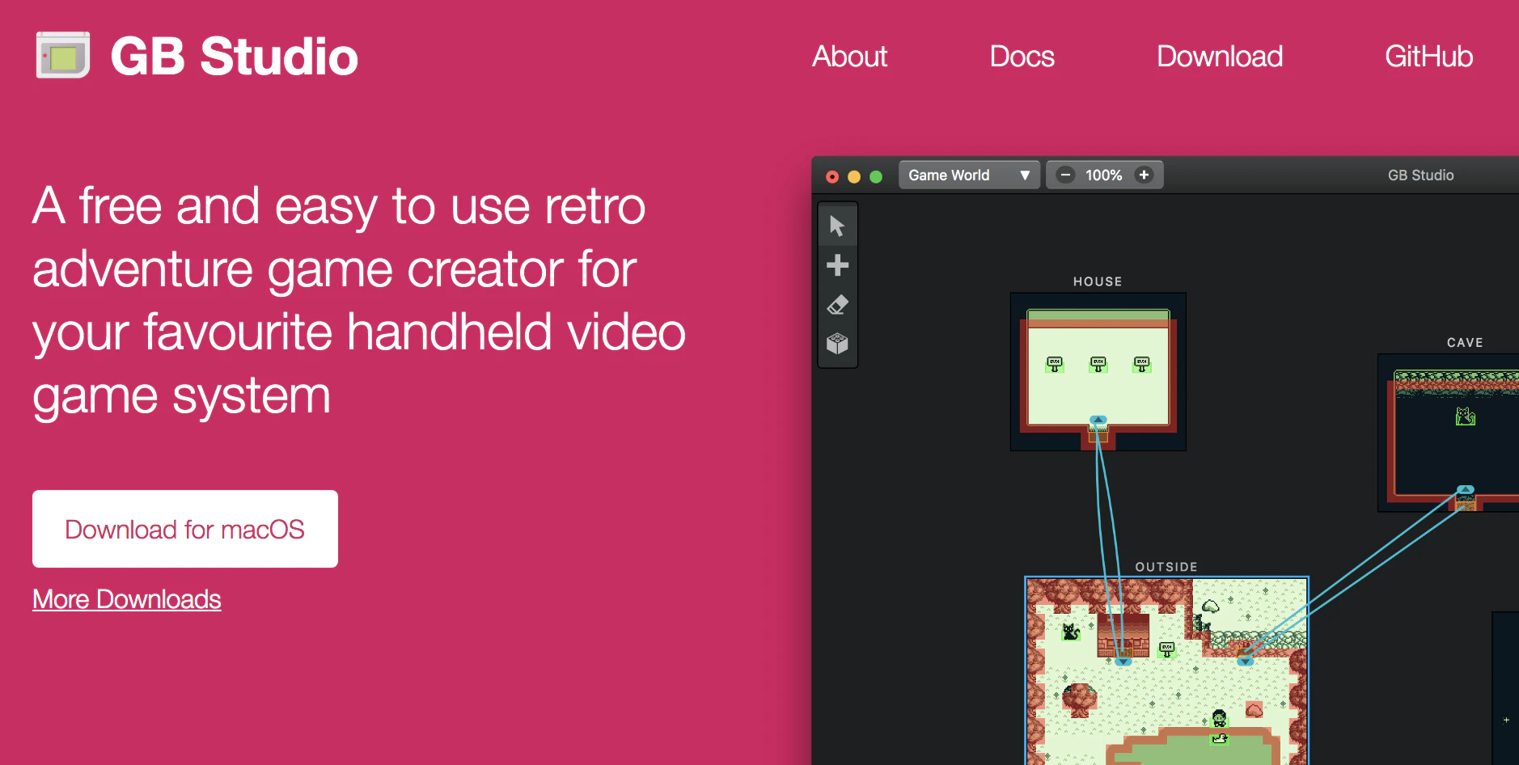The height and width of the screenshot is (765, 1519).
Task: Open the About page
Action: click(x=849, y=57)
